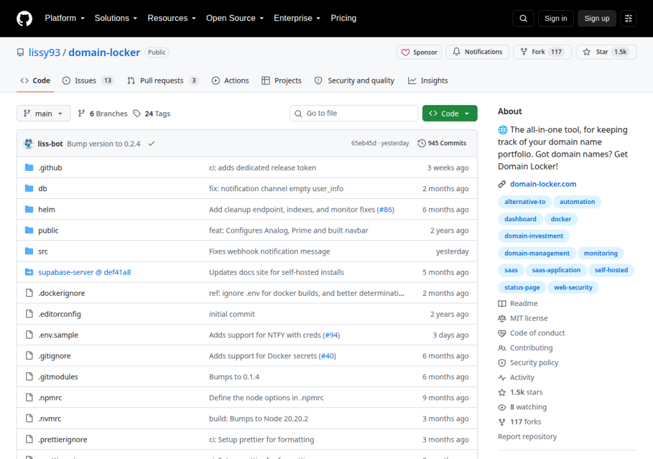Open the supabase-server @ def41a8 submodule
Screen dimensions: 653x459
point(85,272)
